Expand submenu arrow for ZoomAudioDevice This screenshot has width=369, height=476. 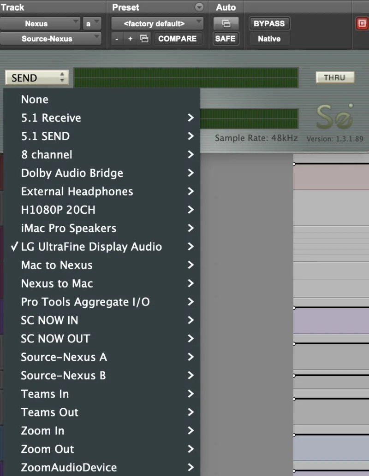point(190,467)
